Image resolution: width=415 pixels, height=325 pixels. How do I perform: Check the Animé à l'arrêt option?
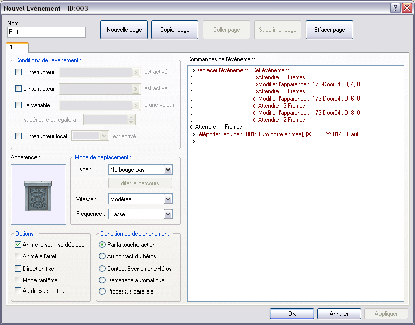pyautogui.click(x=18, y=256)
